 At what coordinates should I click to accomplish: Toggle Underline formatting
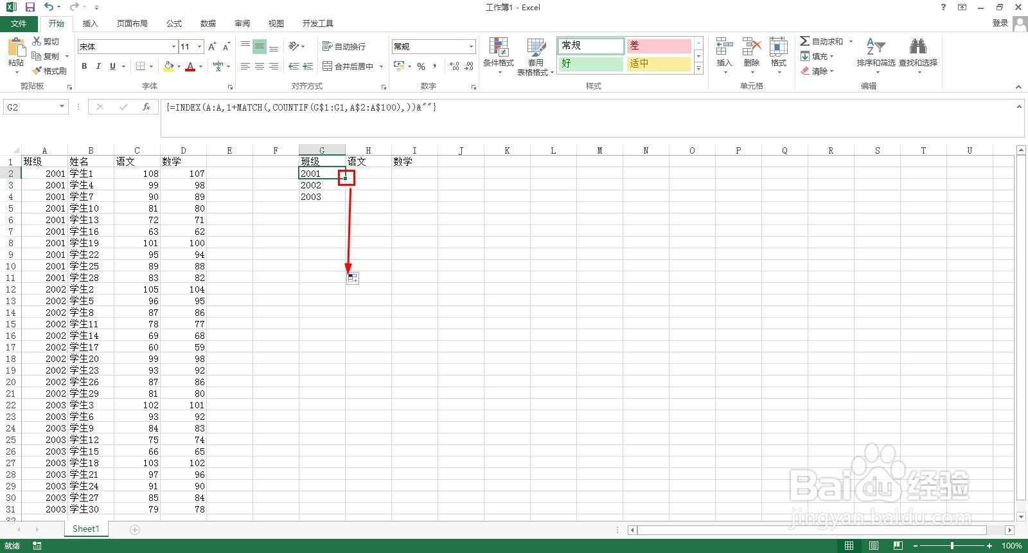(113, 66)
